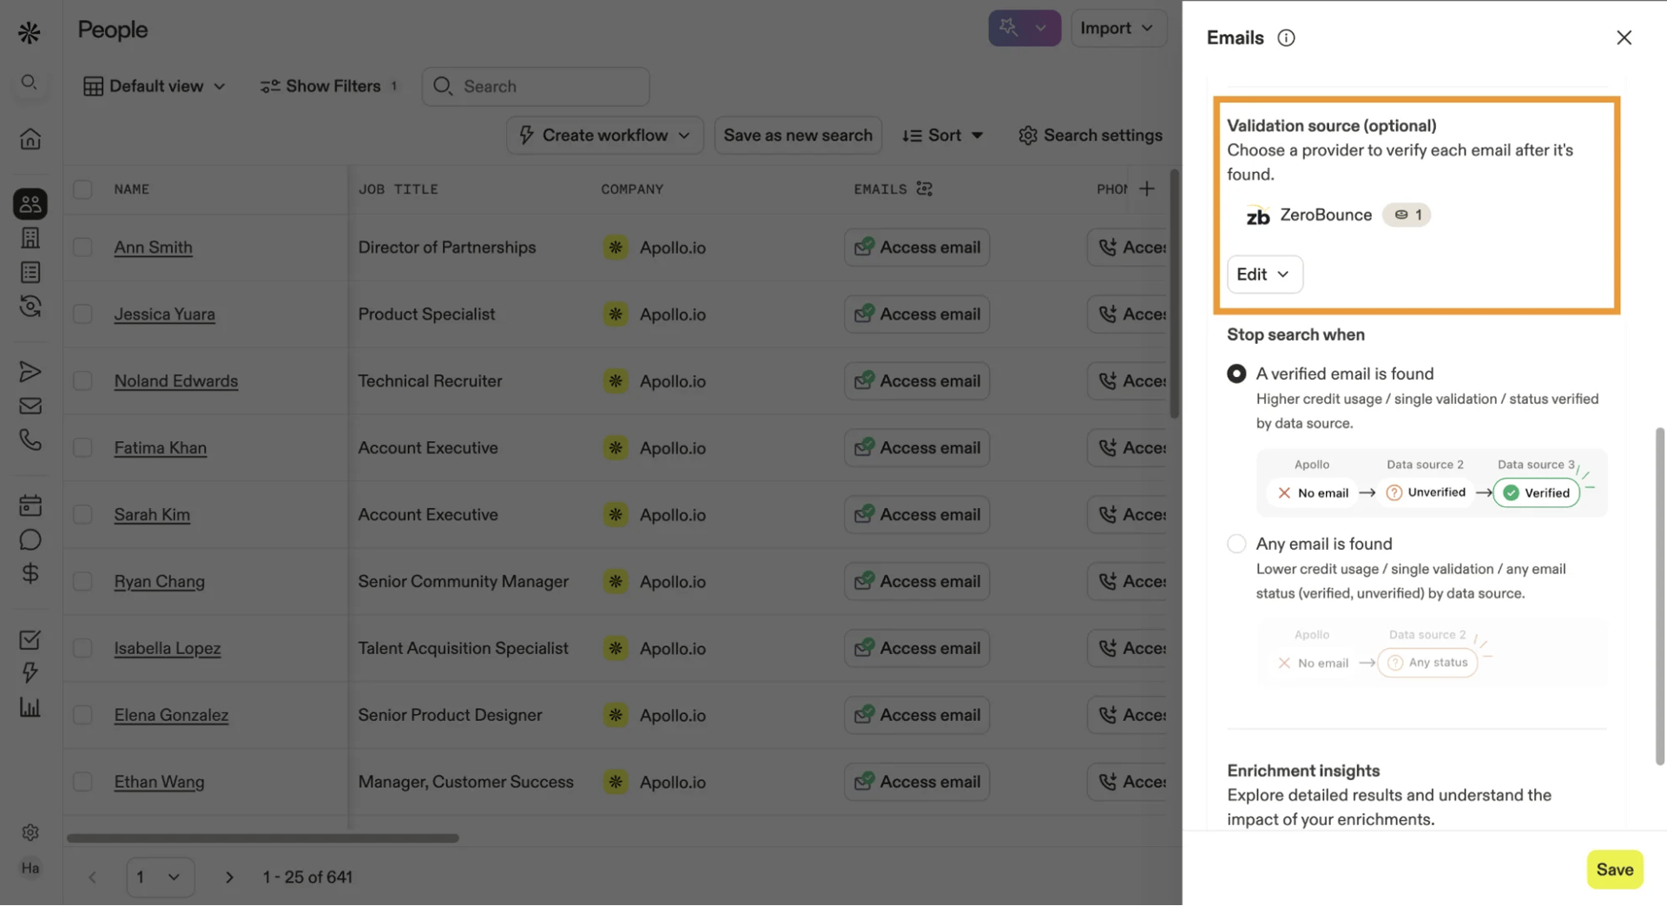This screenshot has height=906, width=1667.
Task: Check the box next to Ann Smith
Action: click(x=82, y=248)
